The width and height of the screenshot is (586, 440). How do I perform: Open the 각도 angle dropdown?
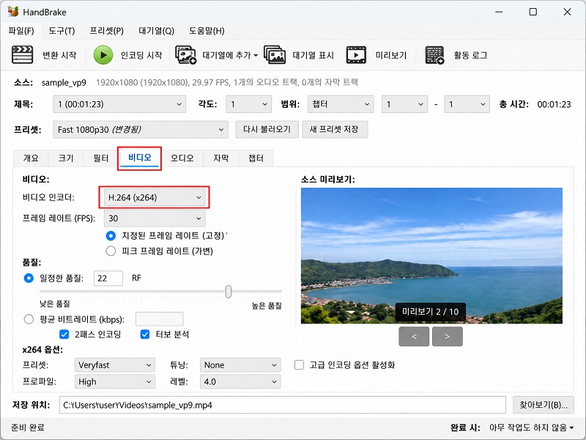click(248, 104)
